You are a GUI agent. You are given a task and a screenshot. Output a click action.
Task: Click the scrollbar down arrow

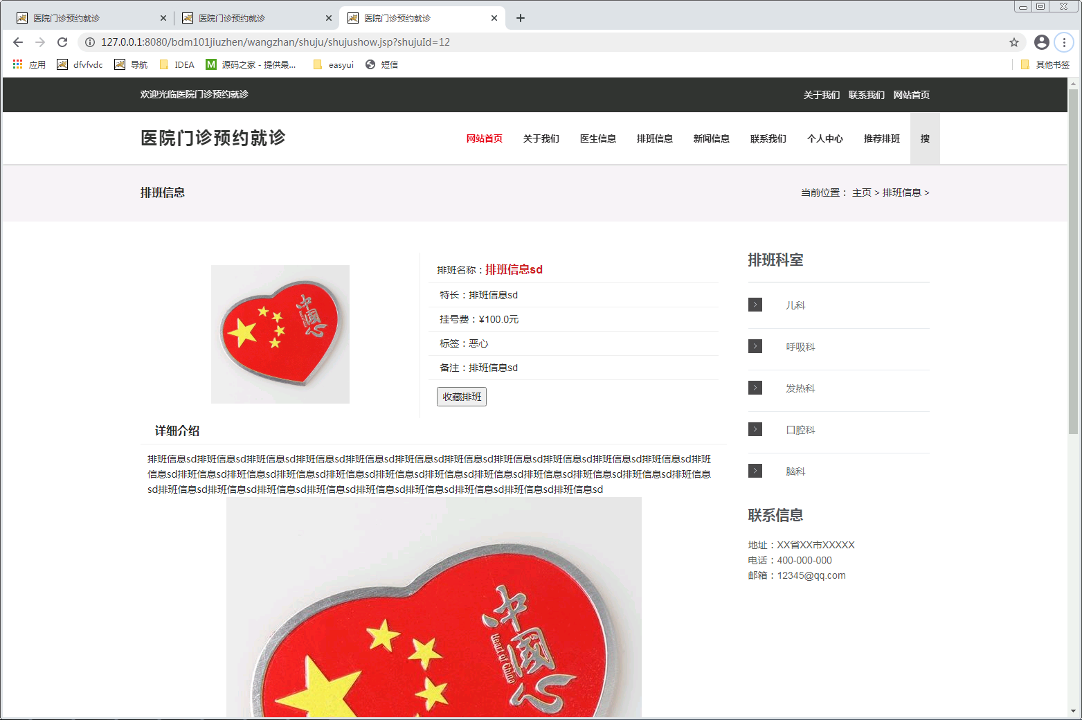point(1074,711)
